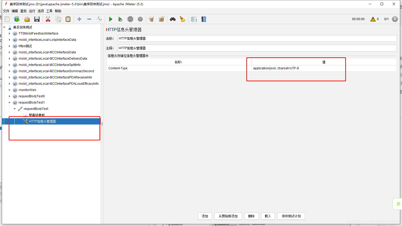Click the Shutdown test icon

point(140,19)
